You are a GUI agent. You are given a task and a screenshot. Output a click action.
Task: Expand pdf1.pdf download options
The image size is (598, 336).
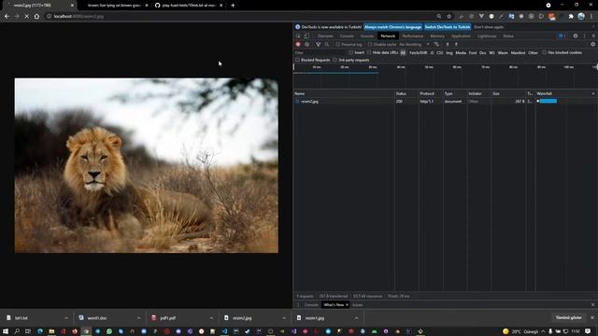(211, 318)
